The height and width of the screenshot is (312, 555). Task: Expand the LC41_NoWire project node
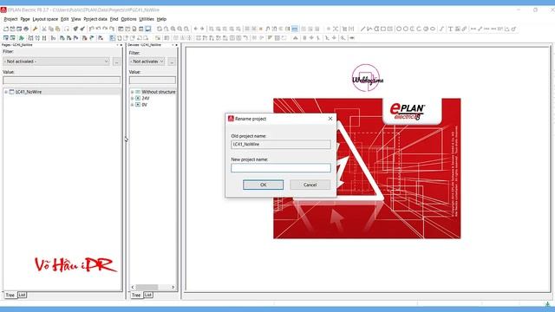coord(6,92)
